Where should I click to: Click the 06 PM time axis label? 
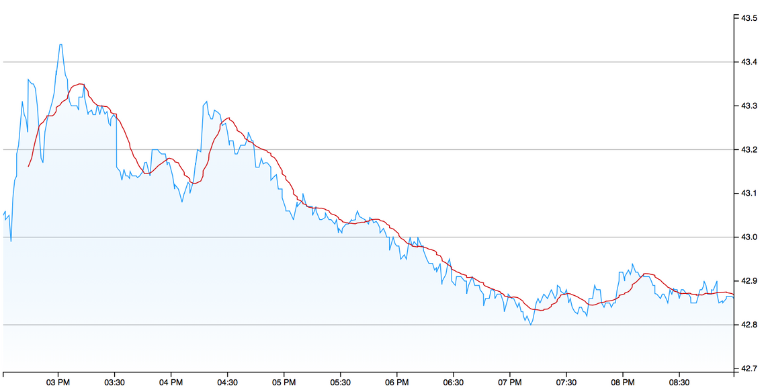click(x=396, y=383)
